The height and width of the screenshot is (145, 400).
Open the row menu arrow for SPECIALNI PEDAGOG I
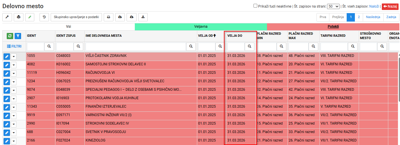coord(14,91)
